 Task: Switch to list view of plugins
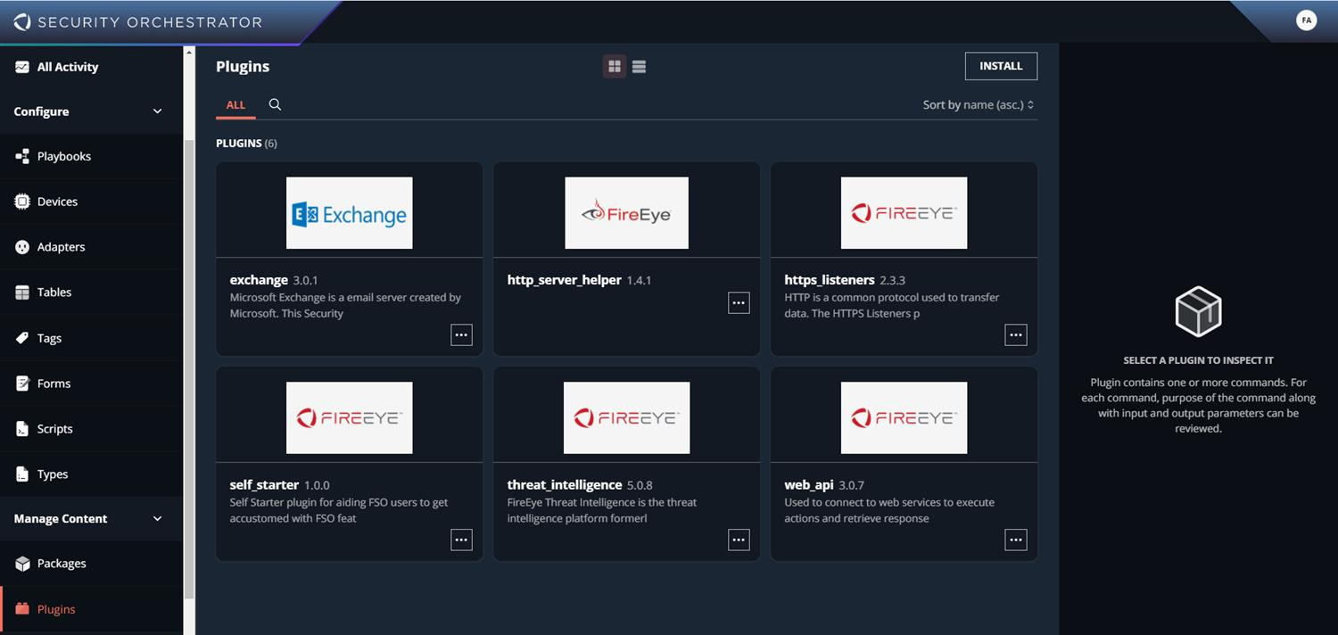pos(639,66)
